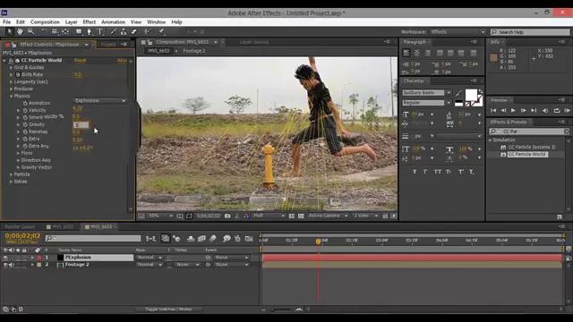Click the Motion Blur timeline icon
The image size is (573, 322).
(x=213, y=239)
